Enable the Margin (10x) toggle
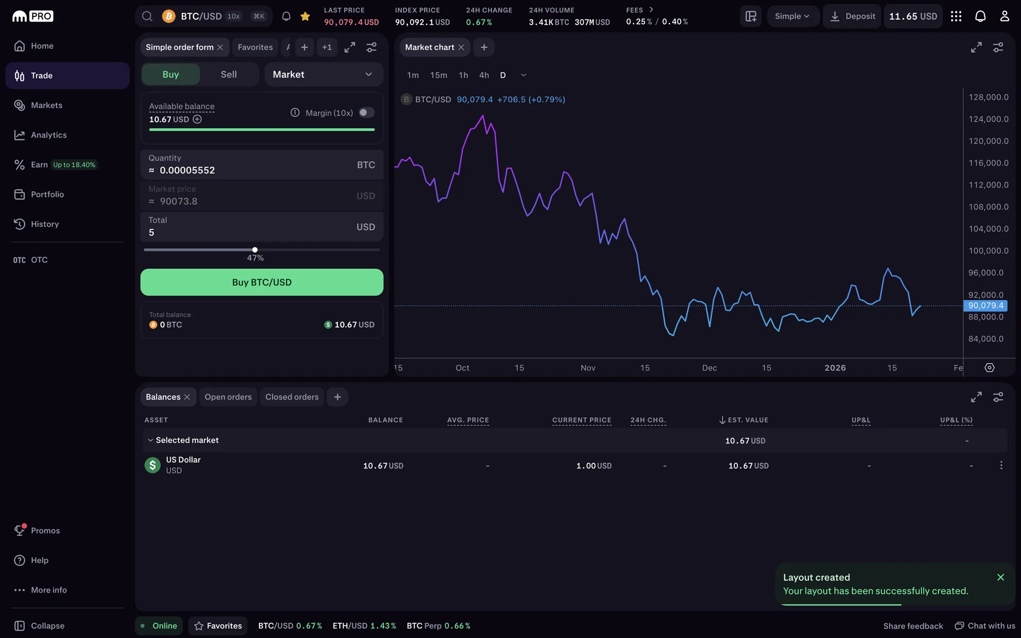 click(x=366, y=113)
